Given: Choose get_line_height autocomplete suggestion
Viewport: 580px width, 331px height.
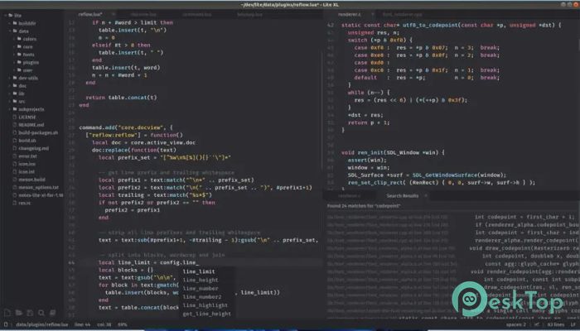Looking at the screenshot, I should [206, 314].
